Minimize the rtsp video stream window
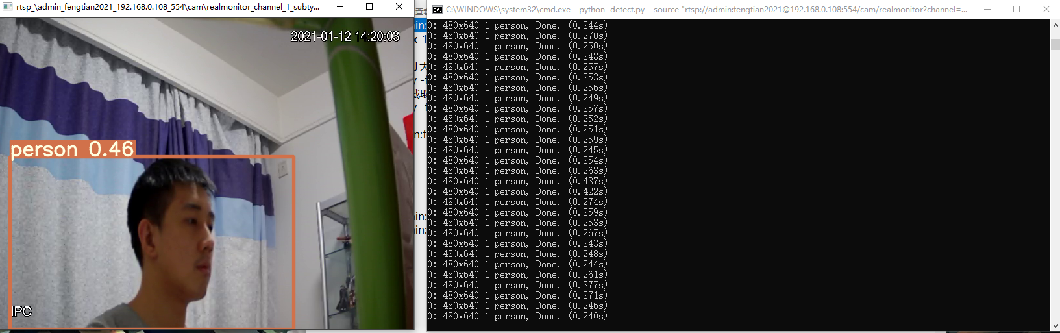This screenshot has width=1060, height=333. coord(340,7)
